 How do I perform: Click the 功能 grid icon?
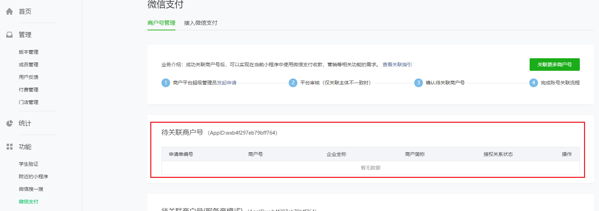click(x=9, y=147)
